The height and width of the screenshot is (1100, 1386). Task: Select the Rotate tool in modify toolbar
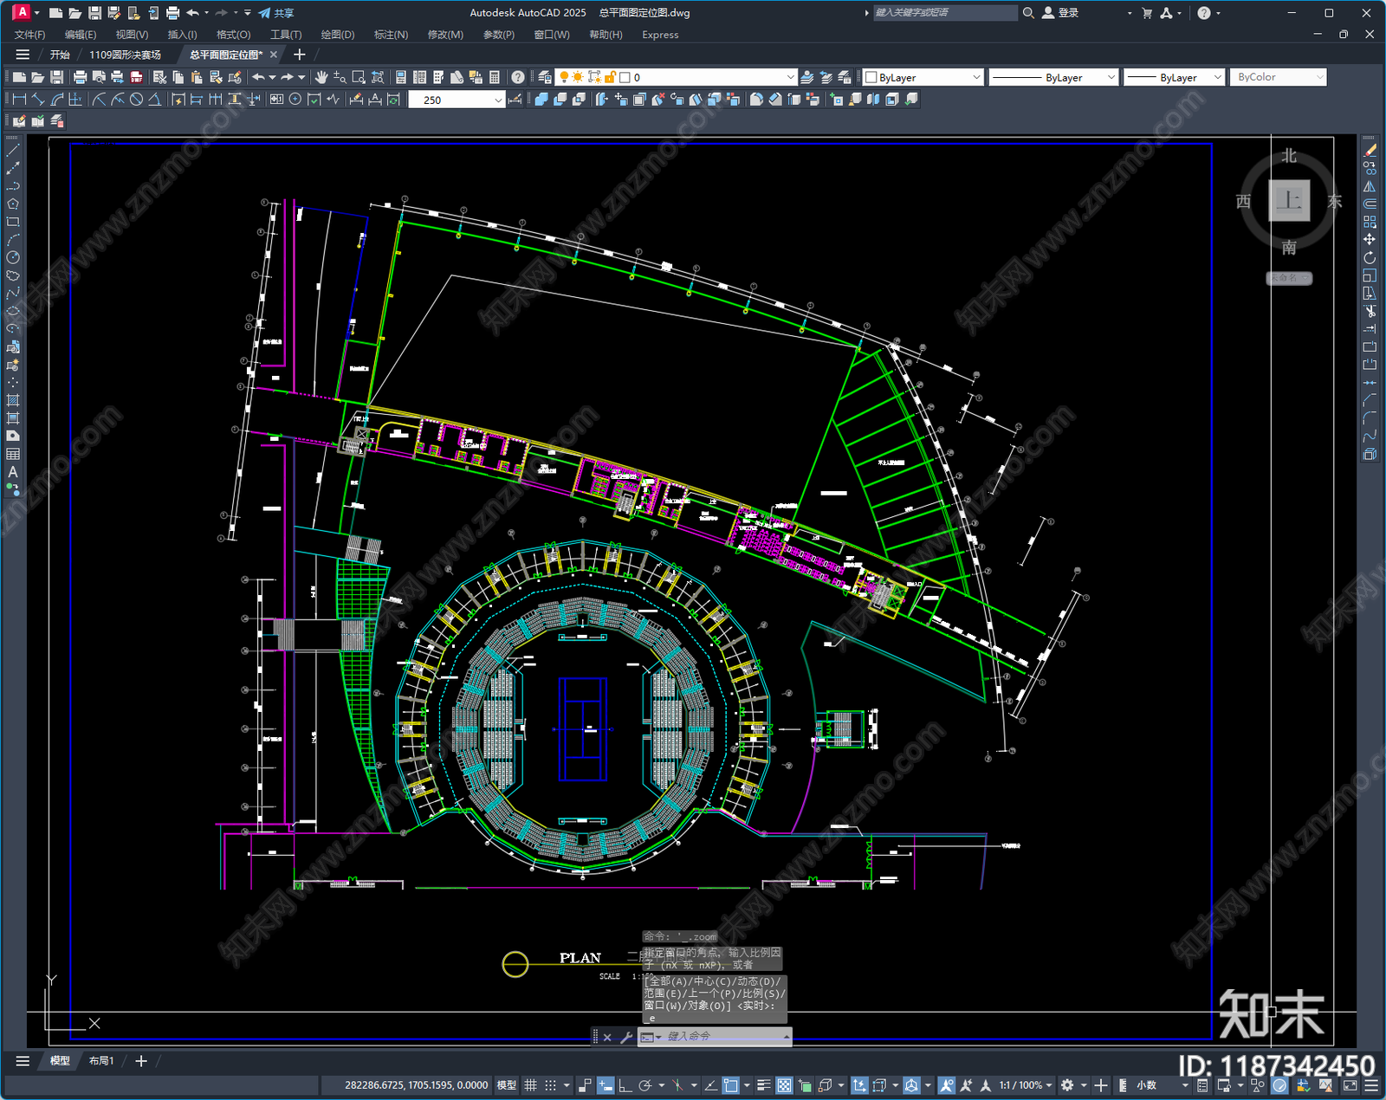pyautogui.click(x=1370, y=257)
